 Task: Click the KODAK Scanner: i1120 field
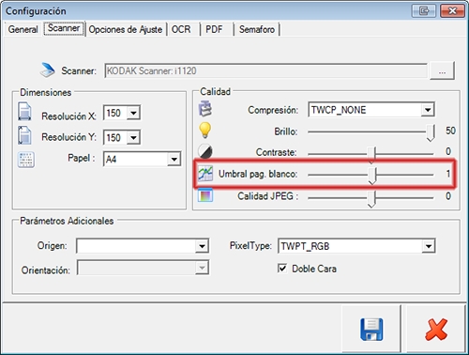pos(265,70)
